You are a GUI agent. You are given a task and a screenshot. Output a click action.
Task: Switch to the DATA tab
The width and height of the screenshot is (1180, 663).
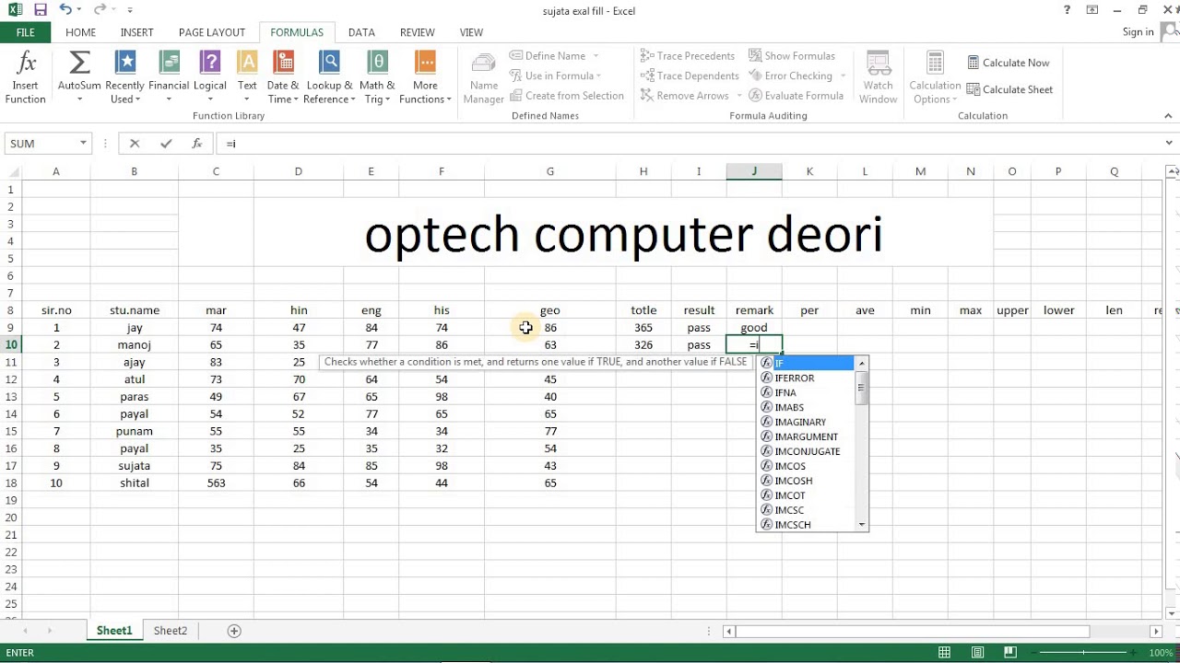[x=361, y=32]
